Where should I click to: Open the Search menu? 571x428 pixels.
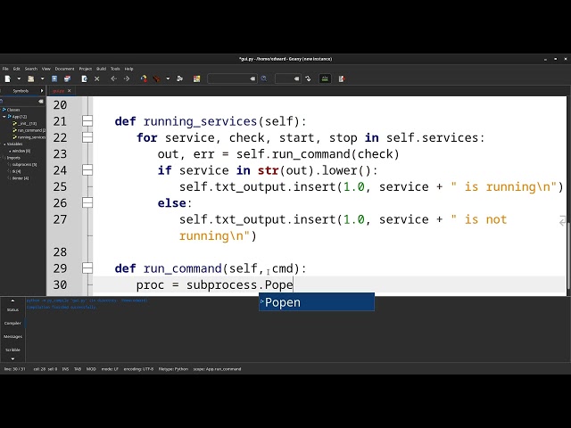[x=31, y=69]
